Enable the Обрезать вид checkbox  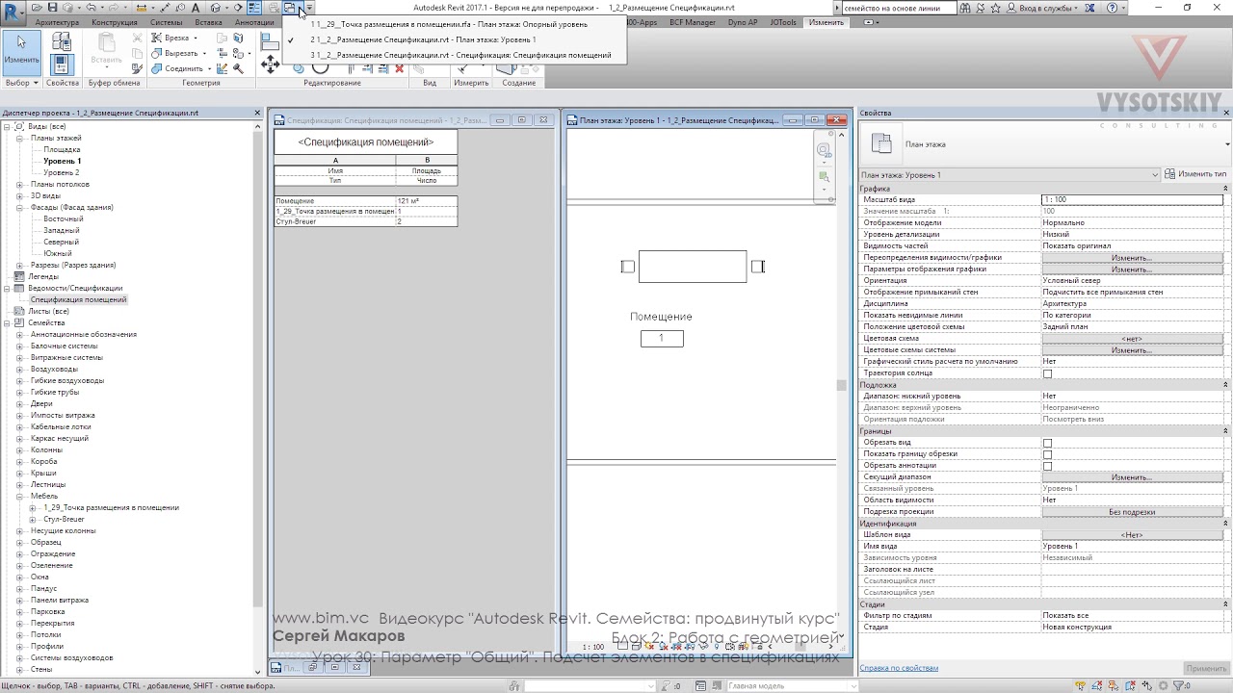pos(1047,443)
